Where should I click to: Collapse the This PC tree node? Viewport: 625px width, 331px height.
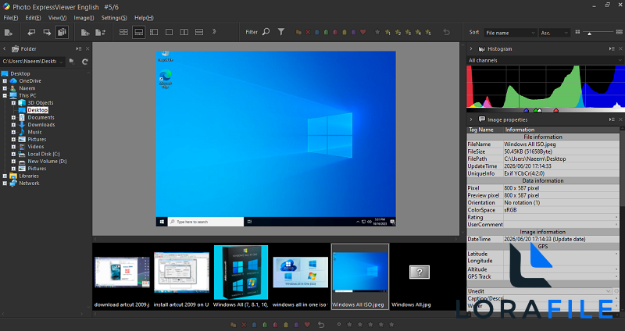5,95
